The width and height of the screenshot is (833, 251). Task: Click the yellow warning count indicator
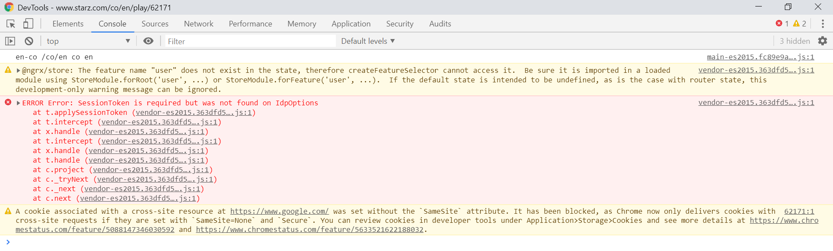pos(799,24)
